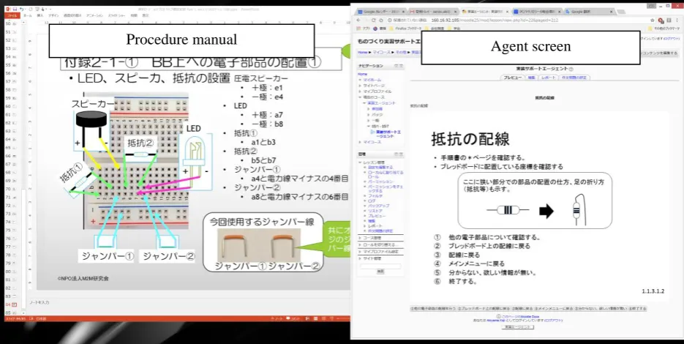Click the Home link in the breadcrumb trail
684x344 pixels.
[x=363, y=53]
